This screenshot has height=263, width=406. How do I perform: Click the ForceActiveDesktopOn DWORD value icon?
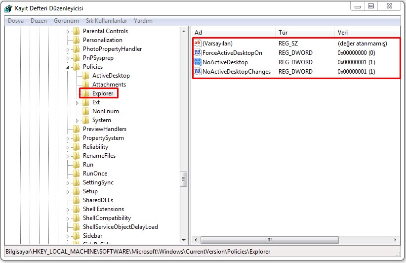point(198,53)
